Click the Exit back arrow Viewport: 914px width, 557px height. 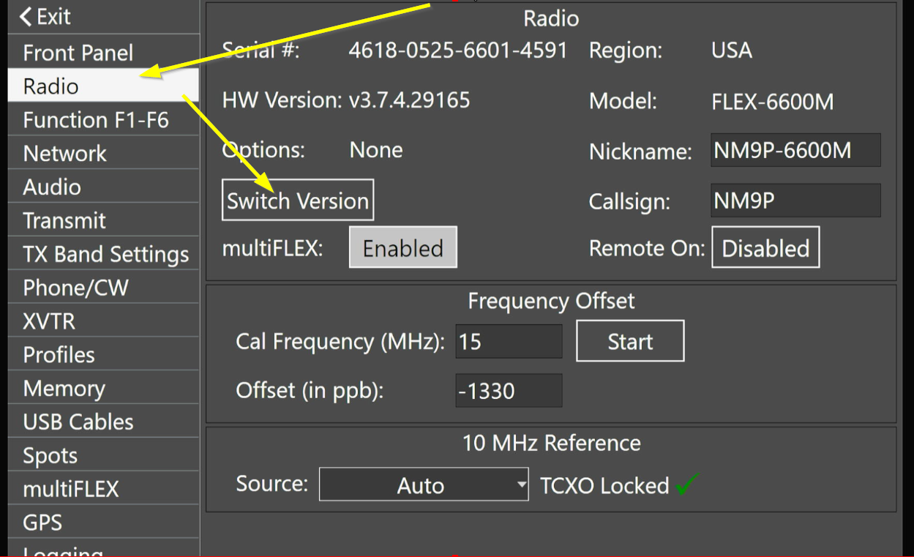click(x=26, y=17)
